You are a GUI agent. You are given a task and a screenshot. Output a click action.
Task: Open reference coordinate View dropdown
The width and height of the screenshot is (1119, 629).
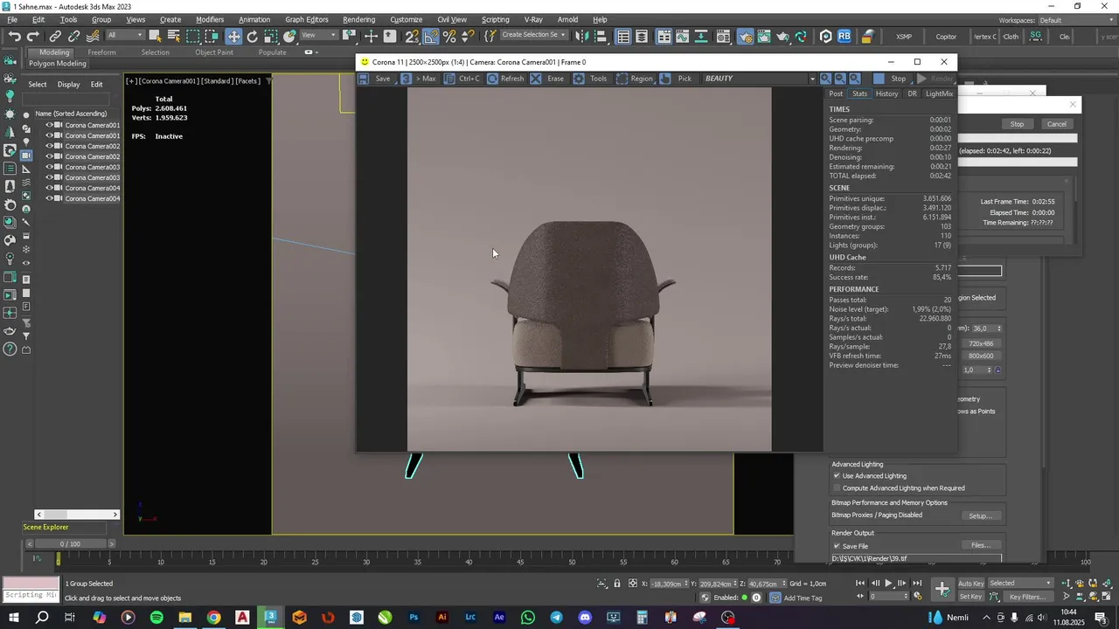point(319,36)
